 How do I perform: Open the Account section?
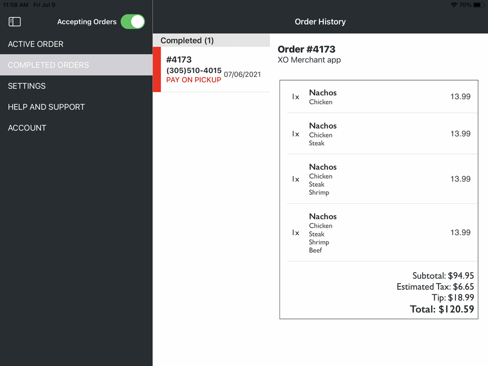point(76,127)
